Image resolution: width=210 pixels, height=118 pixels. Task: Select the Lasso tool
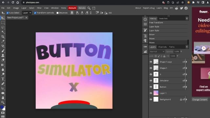coord(3,27)
